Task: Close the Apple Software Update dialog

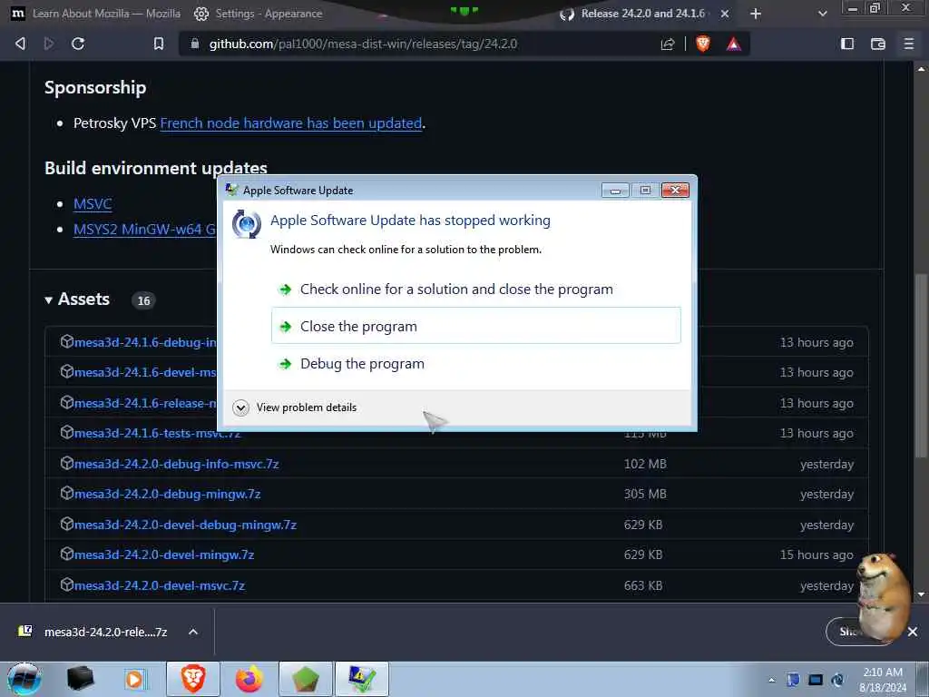Action: point(675,191)
